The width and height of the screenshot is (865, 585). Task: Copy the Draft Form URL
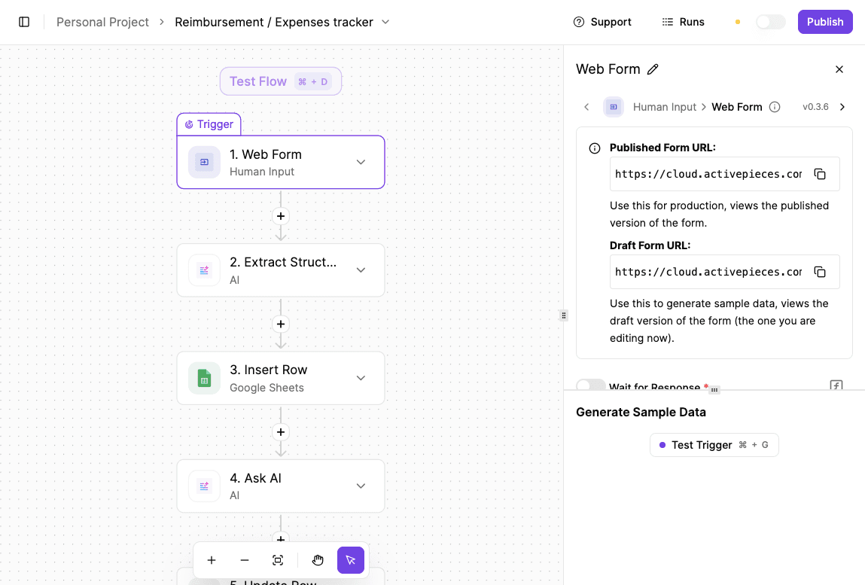tap(820, 272)
